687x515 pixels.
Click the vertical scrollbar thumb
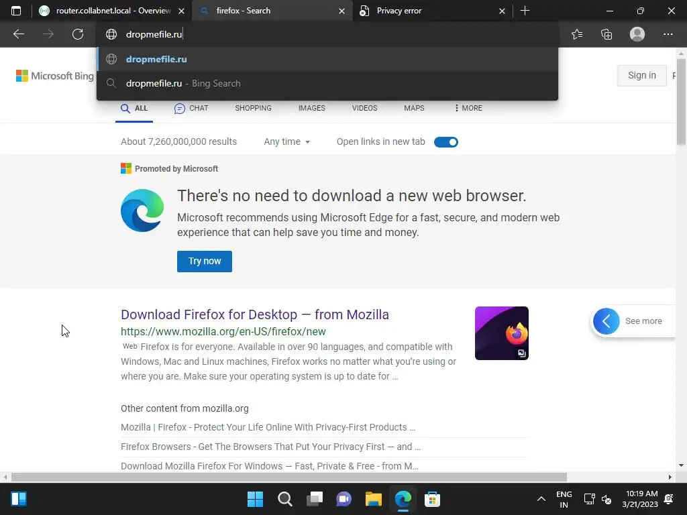(682, 102)
